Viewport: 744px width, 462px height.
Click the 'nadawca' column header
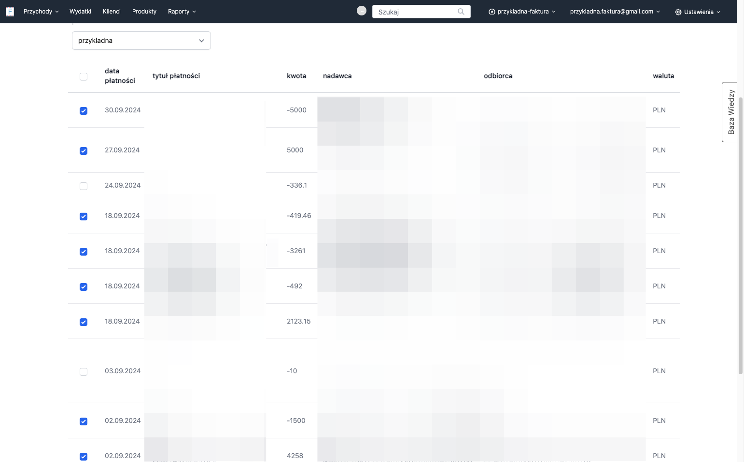coord(337,76)
